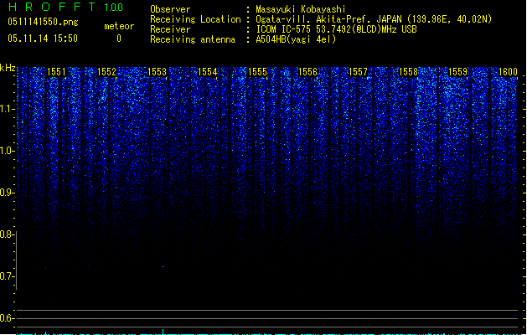Click the kHz axis unit label

tap(8, 68)
